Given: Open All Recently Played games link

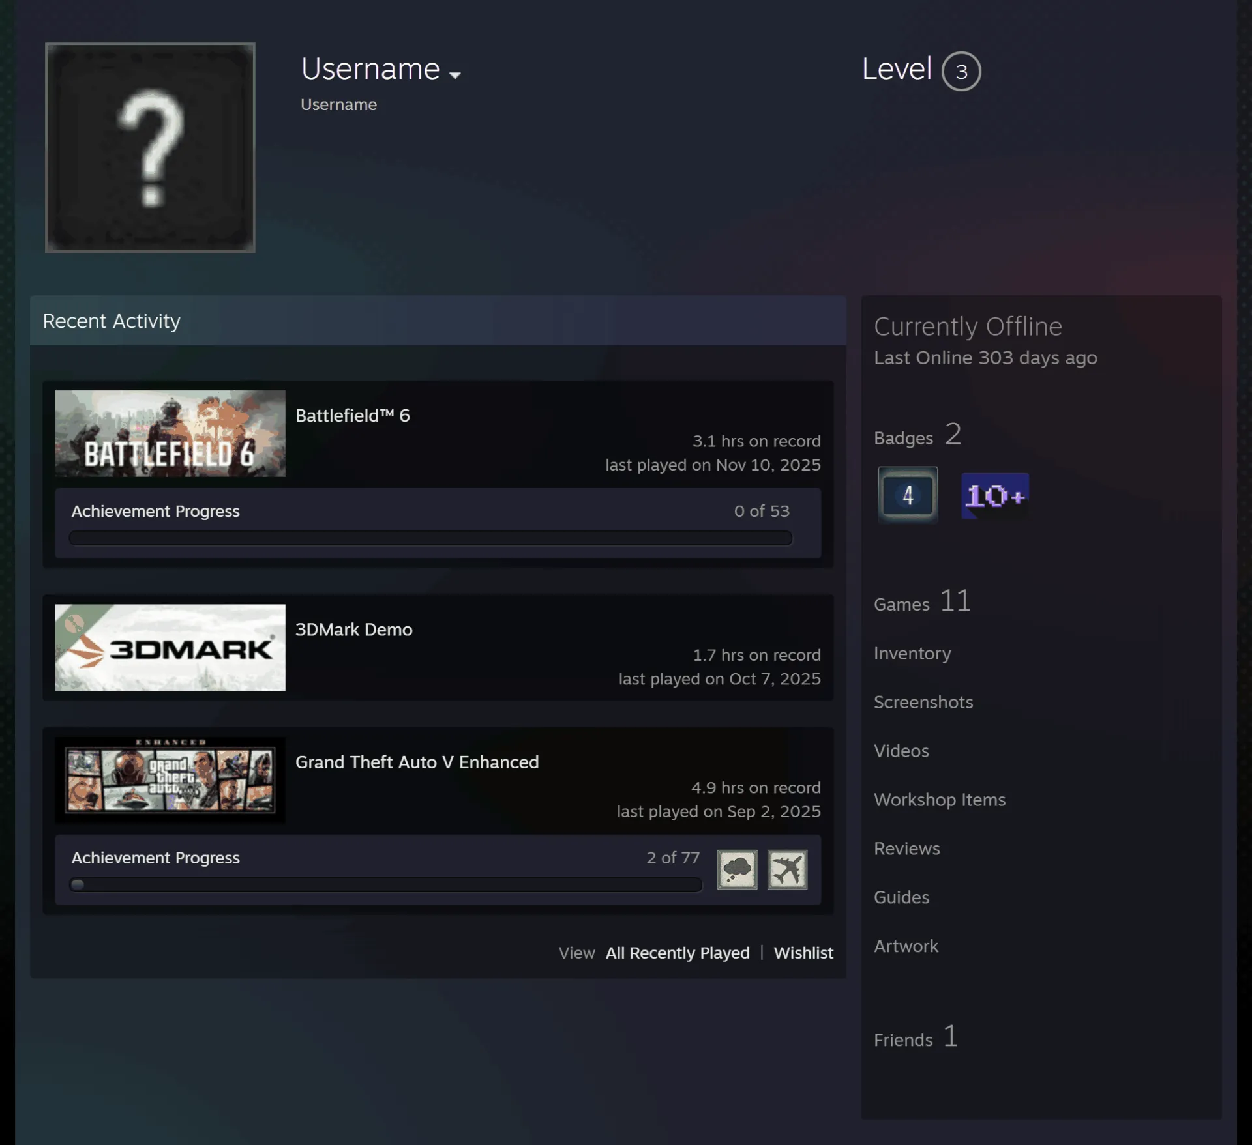Looking at the screenshot, I should (678, 953).
